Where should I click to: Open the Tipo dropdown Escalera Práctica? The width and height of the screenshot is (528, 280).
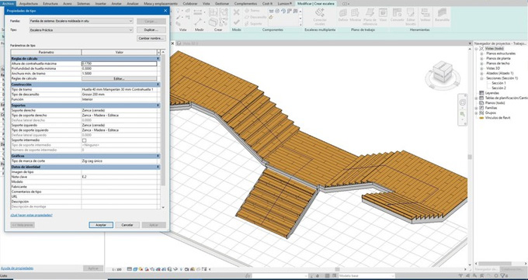click(81, 30)
